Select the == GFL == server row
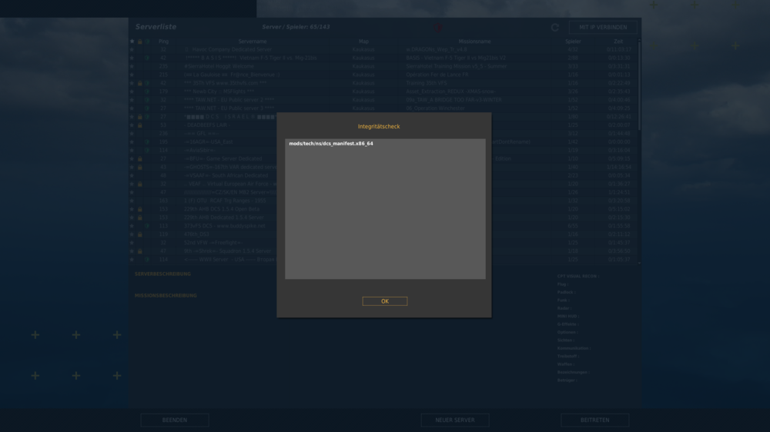The width and height of the screenshot is (770, 432). point(383,134)
